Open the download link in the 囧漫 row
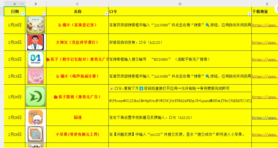 265,118
